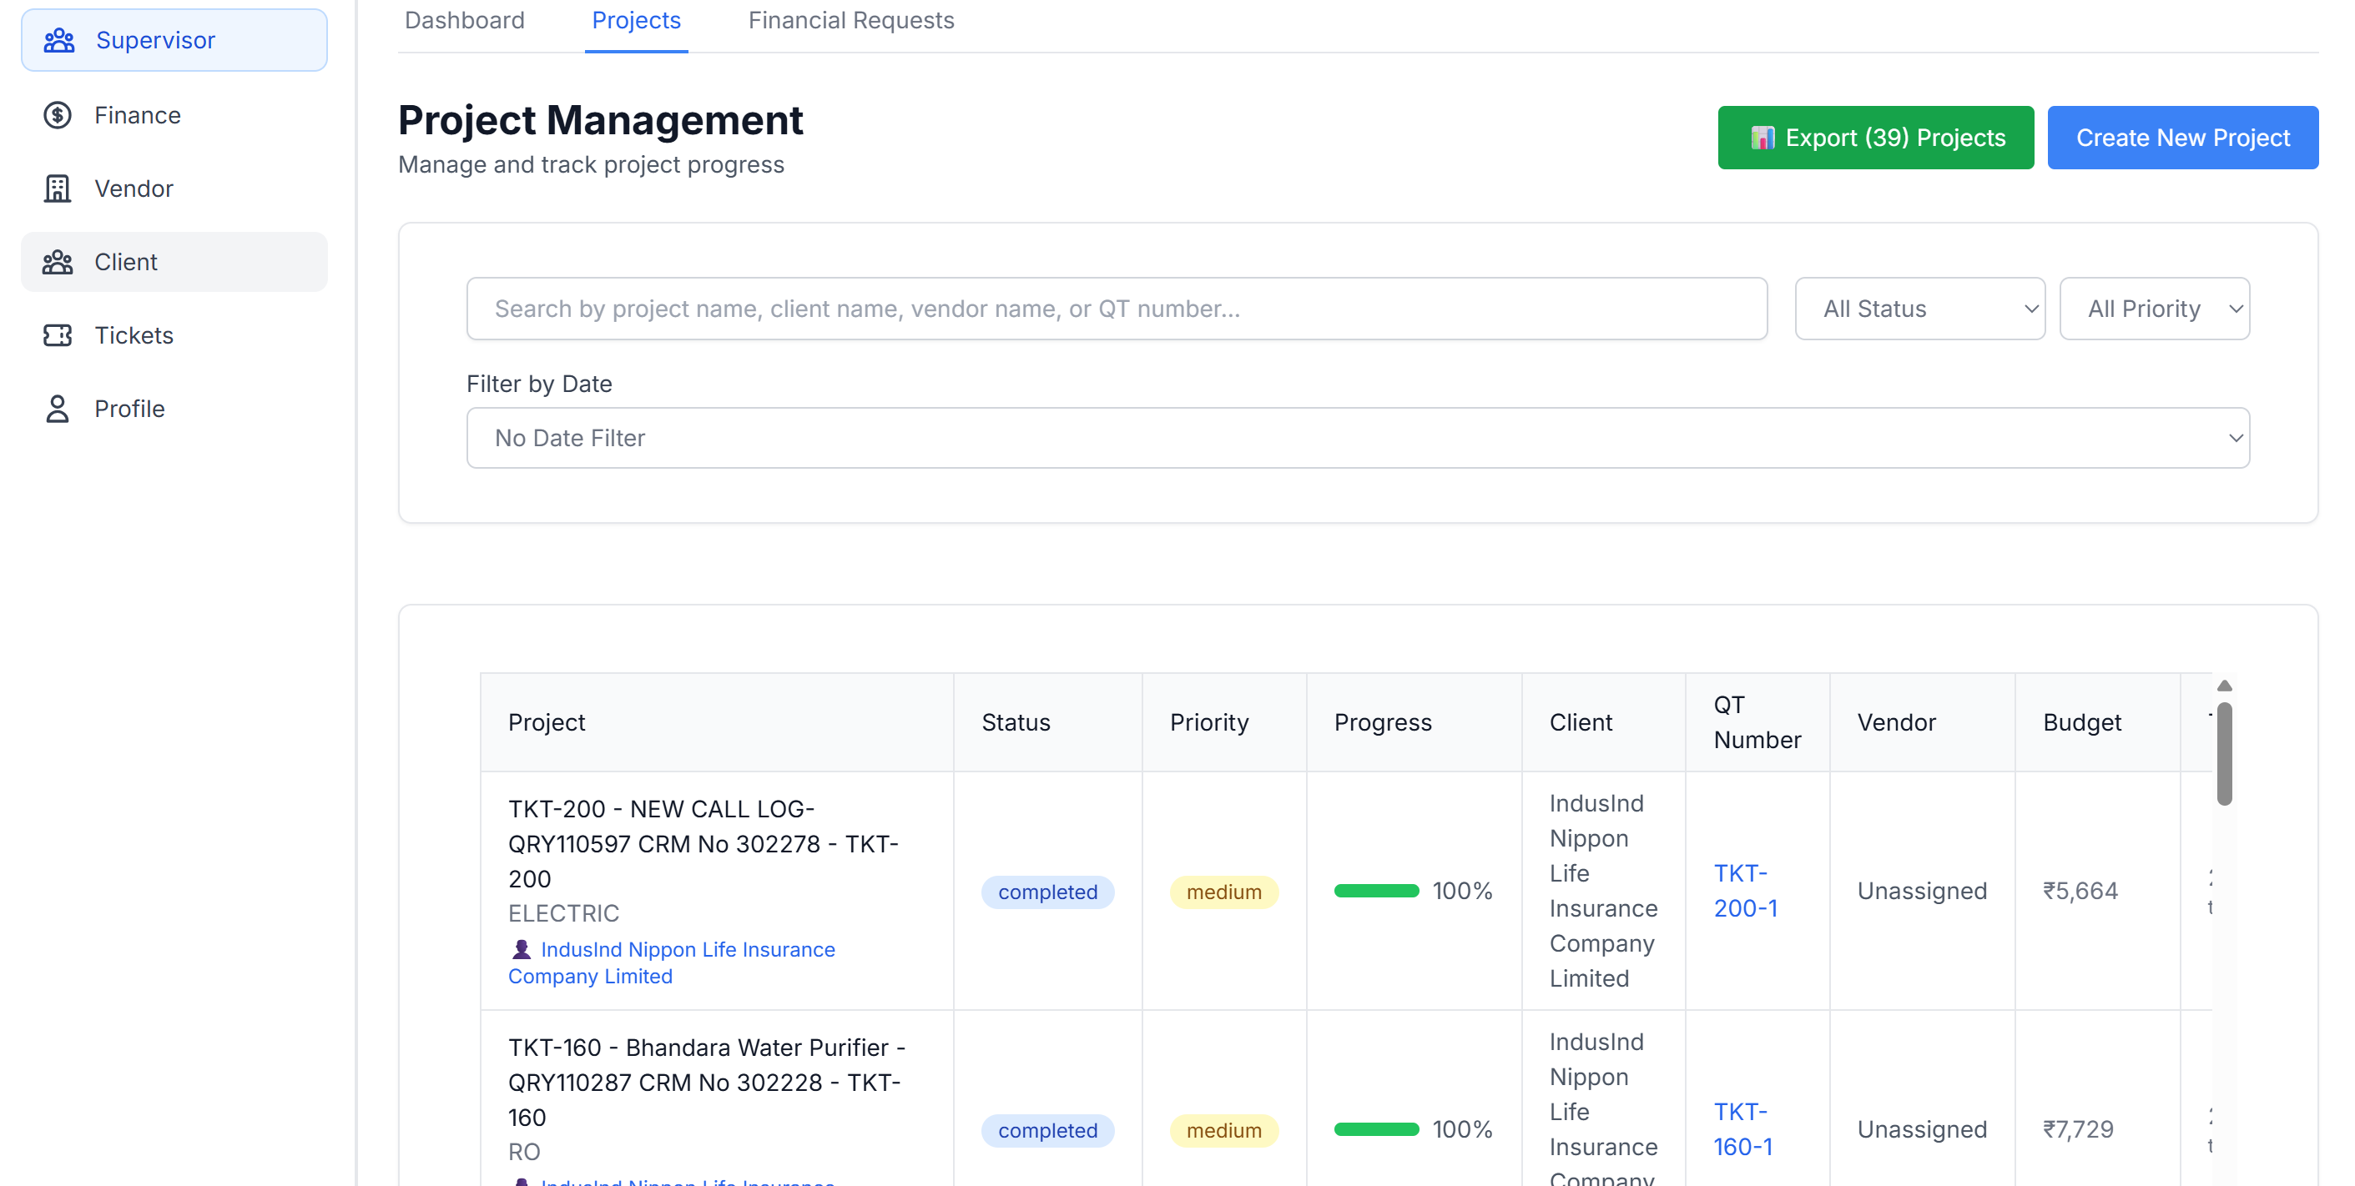Click the Create New Project button
Viewport: 2355px width, 1186px height.
2182,138
